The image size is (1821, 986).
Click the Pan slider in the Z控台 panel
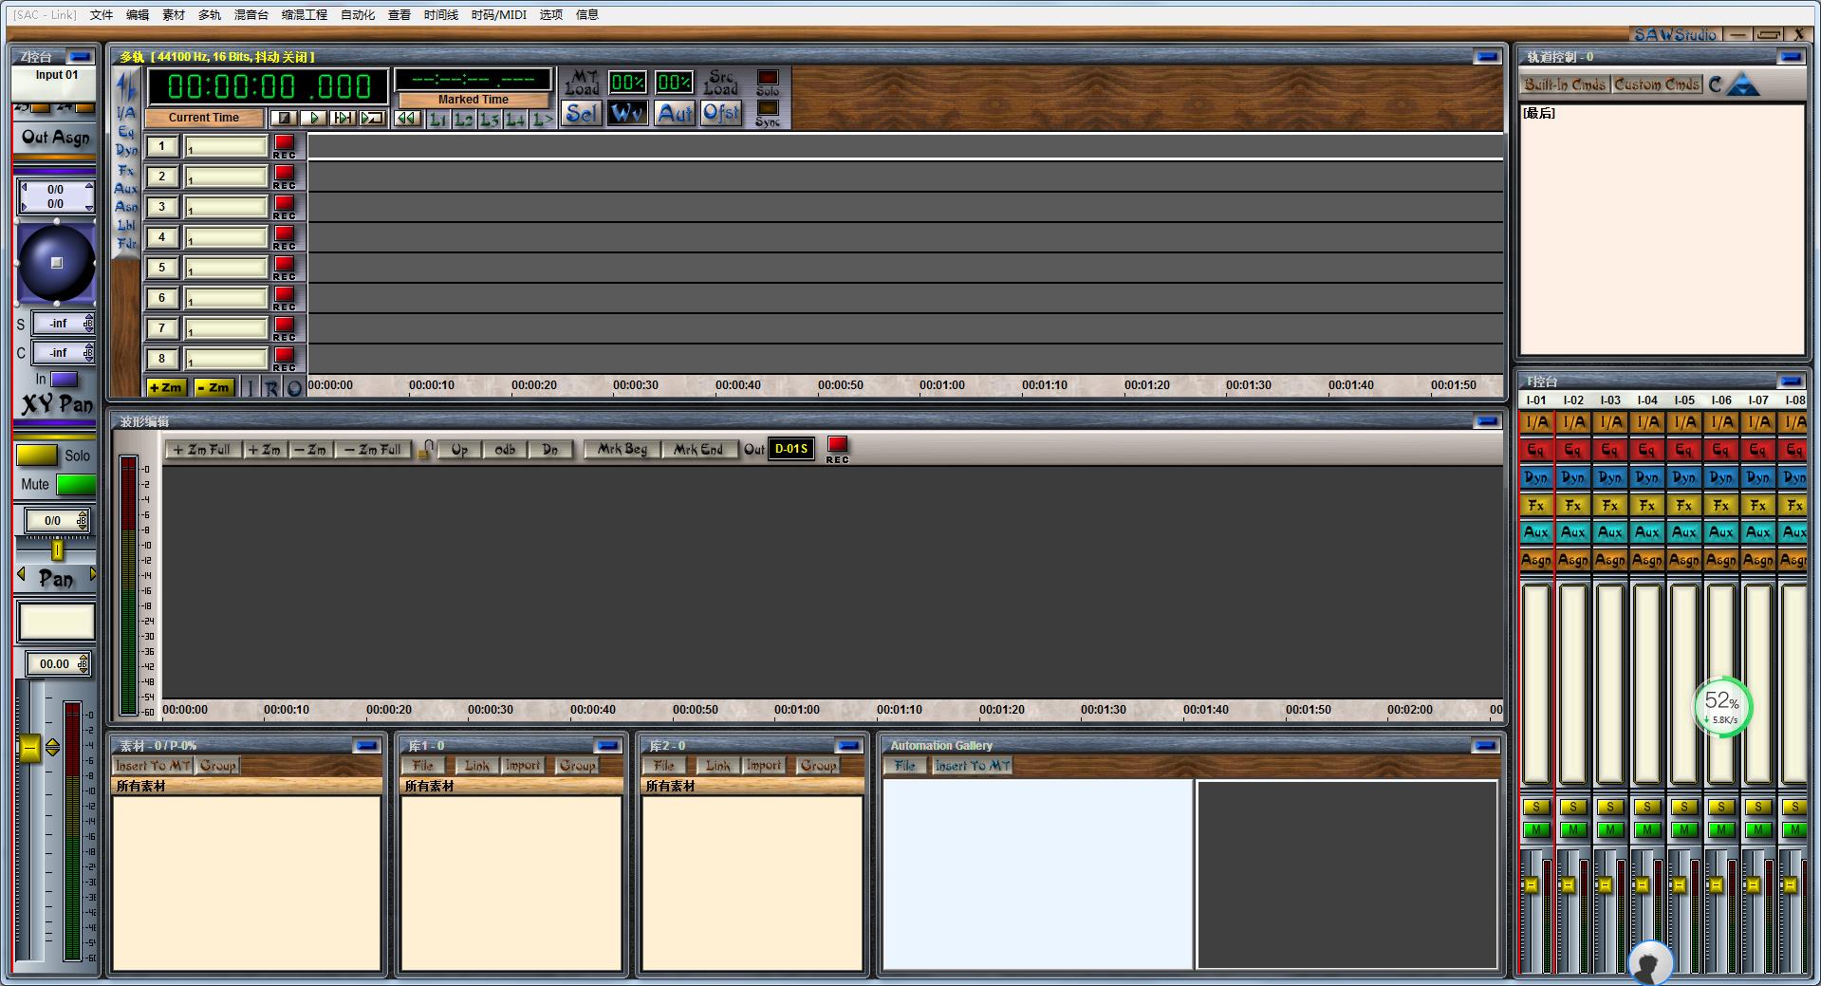click(56, 549)
